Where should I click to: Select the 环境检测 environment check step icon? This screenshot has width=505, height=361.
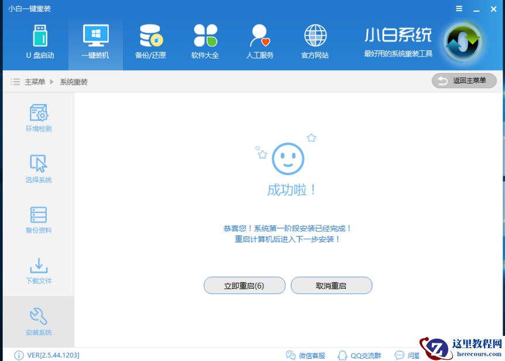point(38,116)
